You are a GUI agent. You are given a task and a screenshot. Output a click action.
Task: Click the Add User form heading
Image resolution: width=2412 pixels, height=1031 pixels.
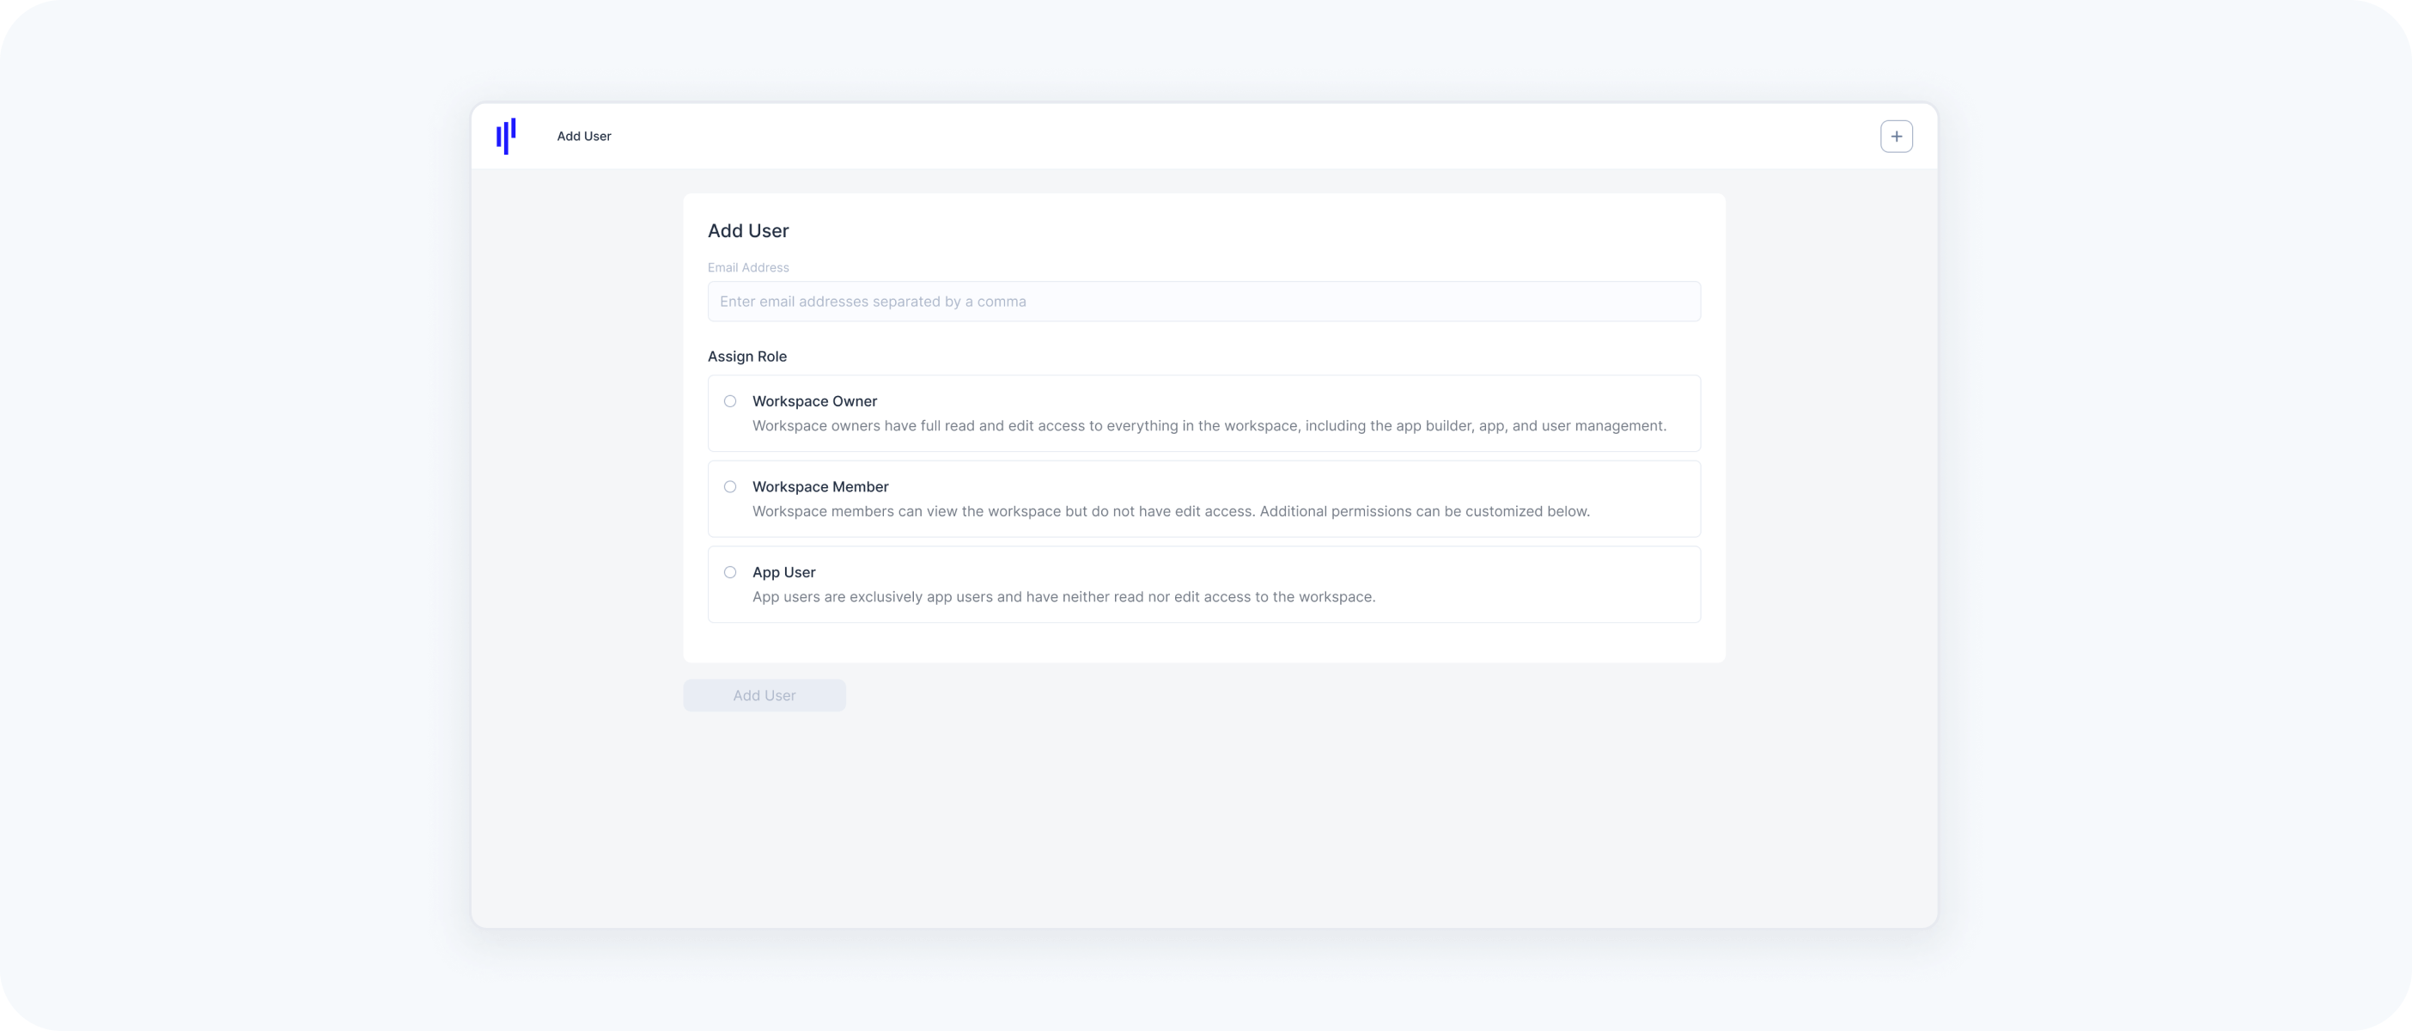748,231
